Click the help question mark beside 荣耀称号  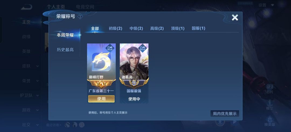tap(80, 16)
